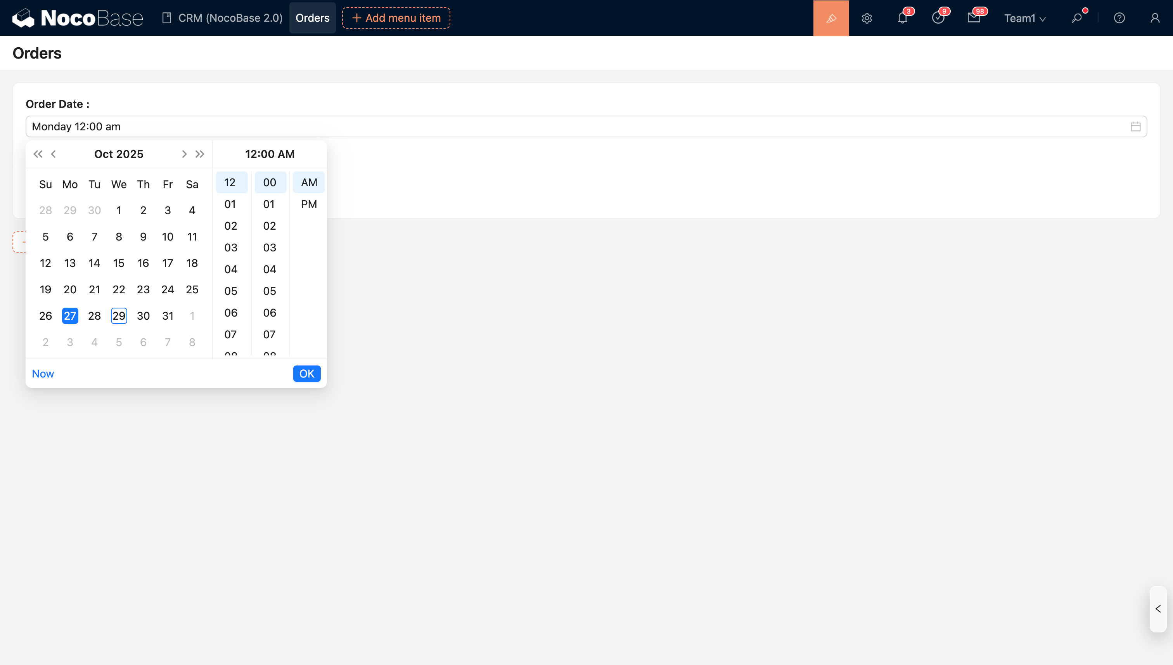1173x665 pixels.
Task: Jump to previous year in calendar
Action: point(38,154)
